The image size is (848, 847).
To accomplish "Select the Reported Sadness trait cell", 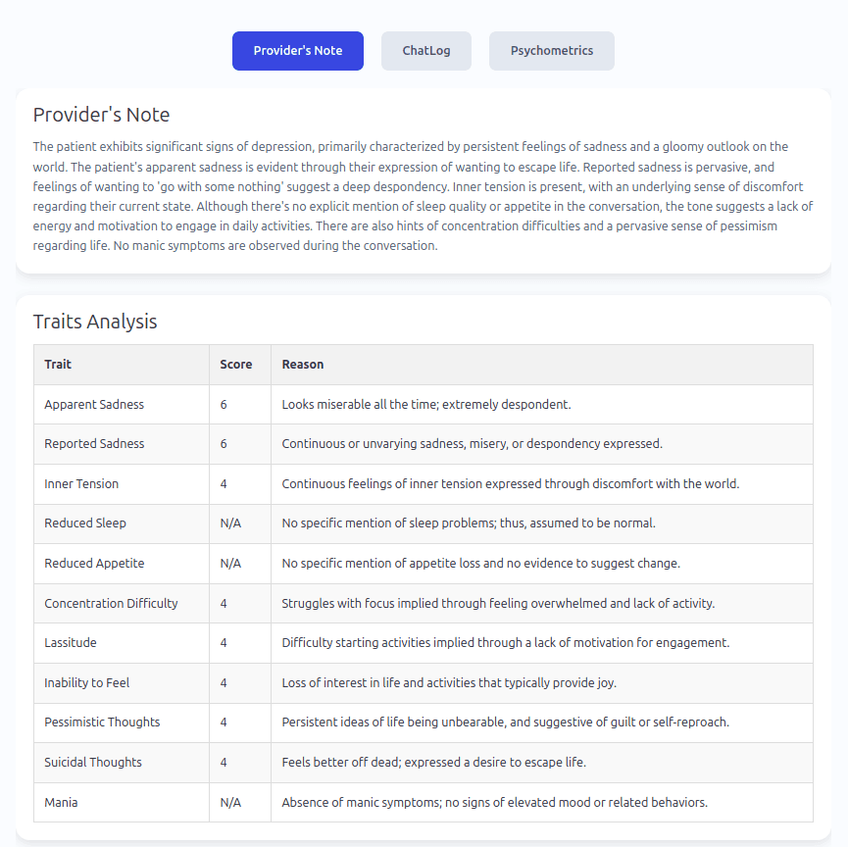I will coord(122,444).
